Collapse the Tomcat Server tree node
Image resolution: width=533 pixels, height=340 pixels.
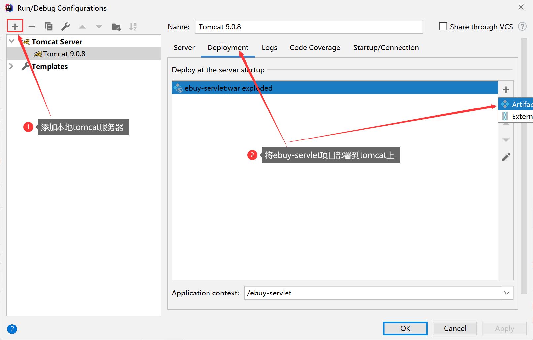point(12,41)
